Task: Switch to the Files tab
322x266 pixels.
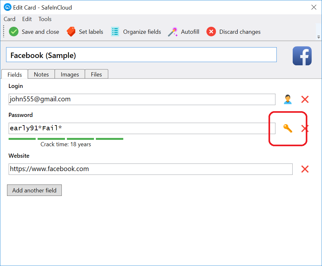Action: point(96,74)
